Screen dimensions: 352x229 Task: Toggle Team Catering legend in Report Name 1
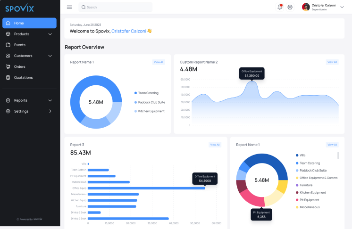point(148,93)
